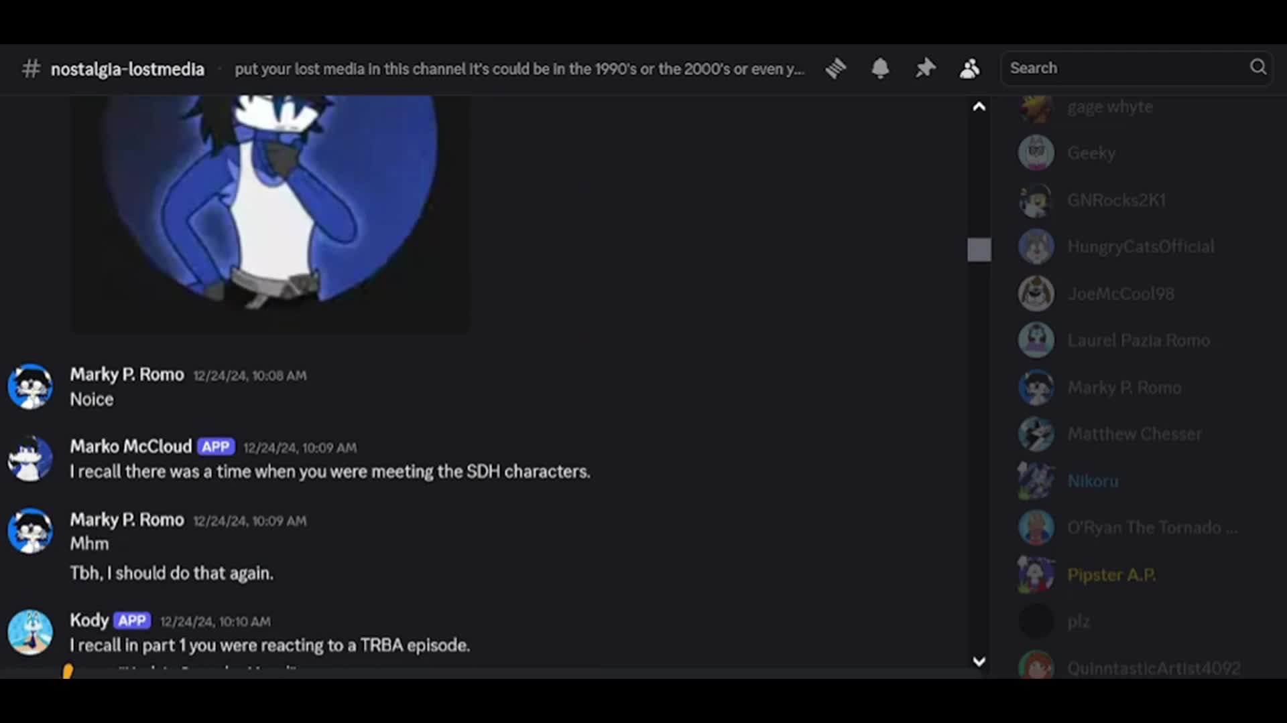Open the Threads icon in channel header
The width and height of the screenshot is (1287, 723).
pyautogui.click(x=836, y=68)
